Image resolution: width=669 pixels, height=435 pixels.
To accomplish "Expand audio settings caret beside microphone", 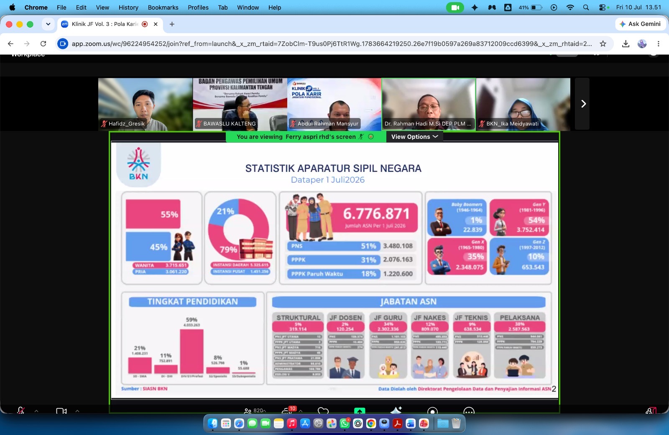I will (36, 411).
